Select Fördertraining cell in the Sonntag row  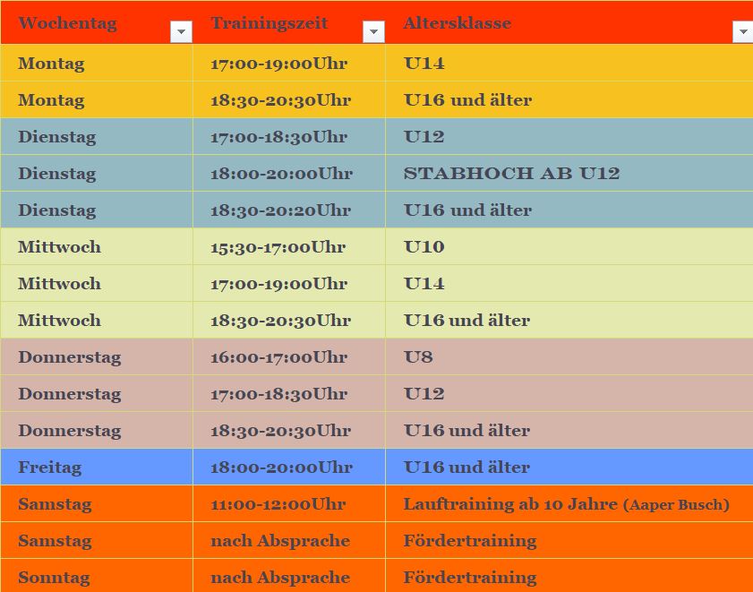pyautogui.click(x=470, y=578)
